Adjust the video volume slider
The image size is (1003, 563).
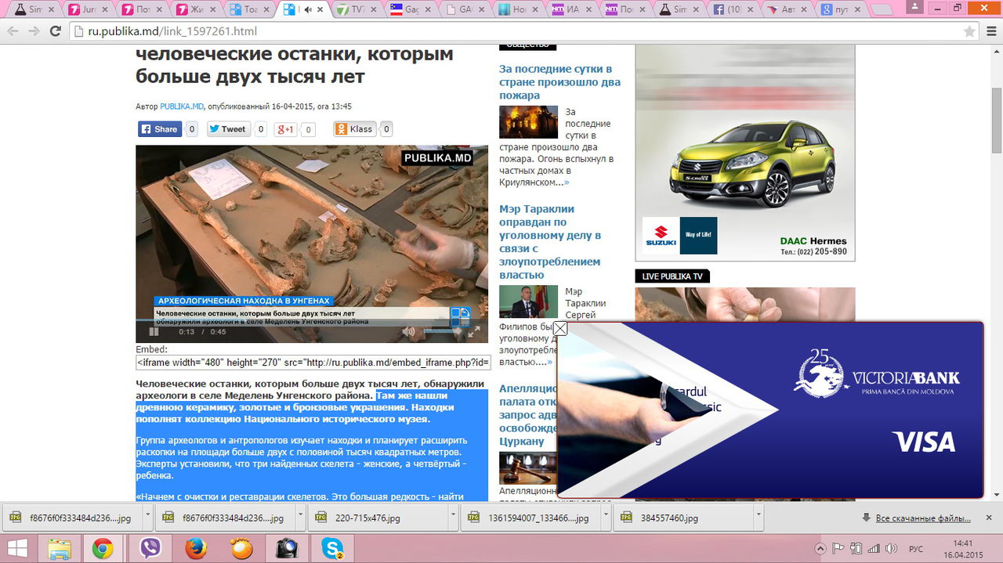pos(443,332)
